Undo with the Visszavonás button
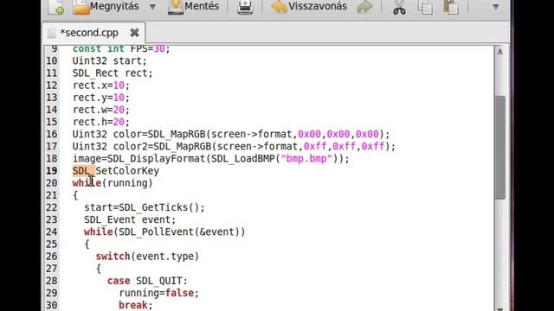 [x=309, y=6]
